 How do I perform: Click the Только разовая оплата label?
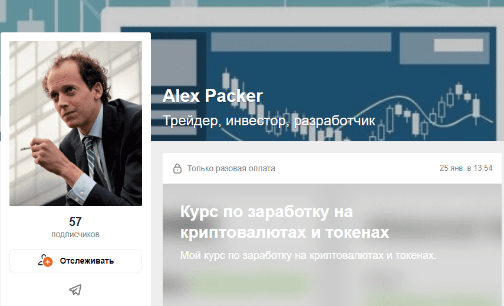tap(231, 168)
